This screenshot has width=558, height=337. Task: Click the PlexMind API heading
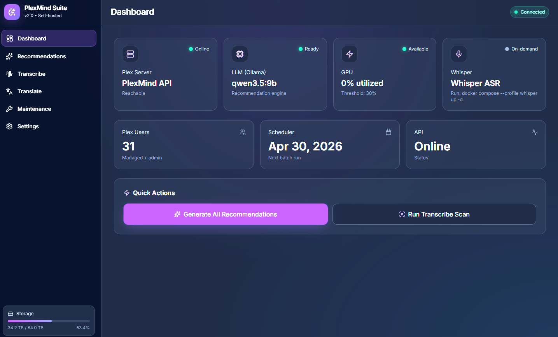coord(147,83)
